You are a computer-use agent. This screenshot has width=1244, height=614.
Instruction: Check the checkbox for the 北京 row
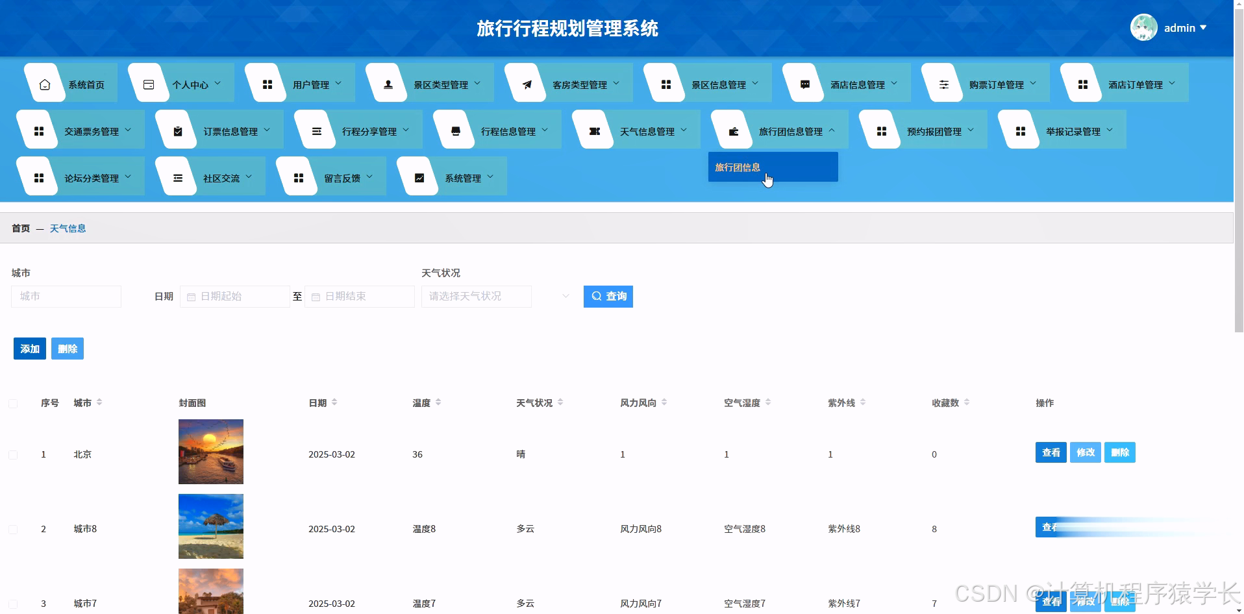click(13, 454)
